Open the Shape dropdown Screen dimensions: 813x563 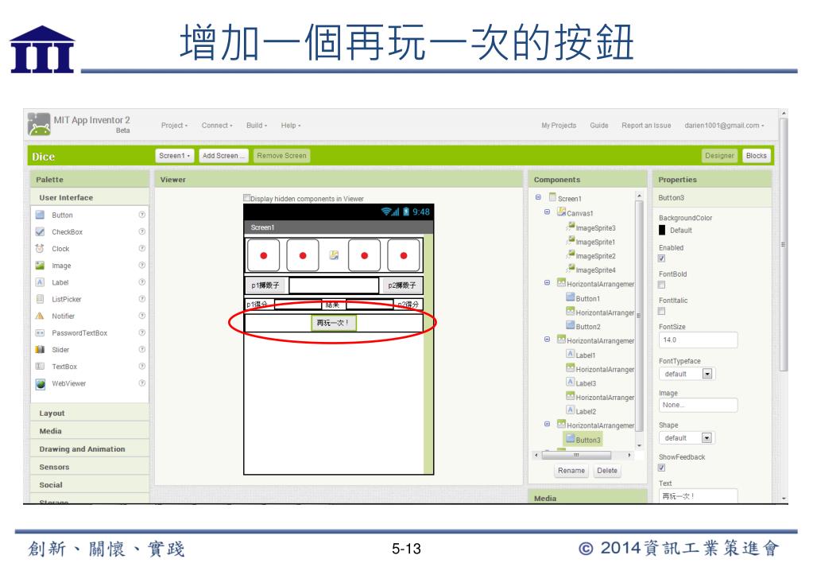687,438
